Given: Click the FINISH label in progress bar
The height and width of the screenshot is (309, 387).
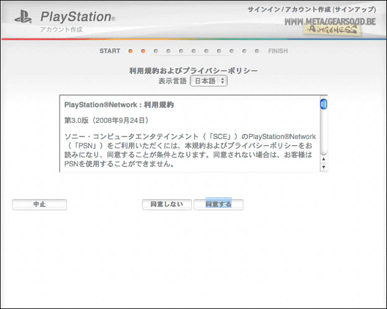Looking at the screenshot, I should (278, 51).
